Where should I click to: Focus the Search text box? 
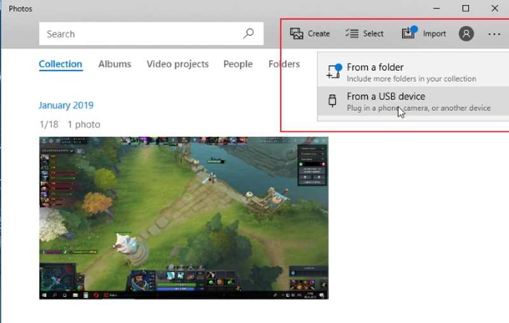pos(140,34)
